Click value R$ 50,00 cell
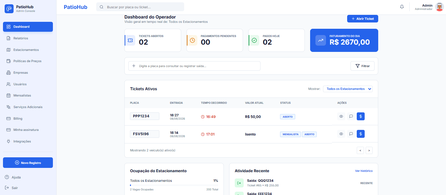The width and height of the screenshot is (446, 195). [x=253, y=117]
